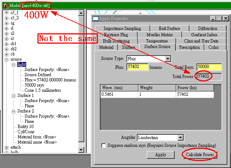
Task: Expand the sg tree node
Action: tap(6, 23)
